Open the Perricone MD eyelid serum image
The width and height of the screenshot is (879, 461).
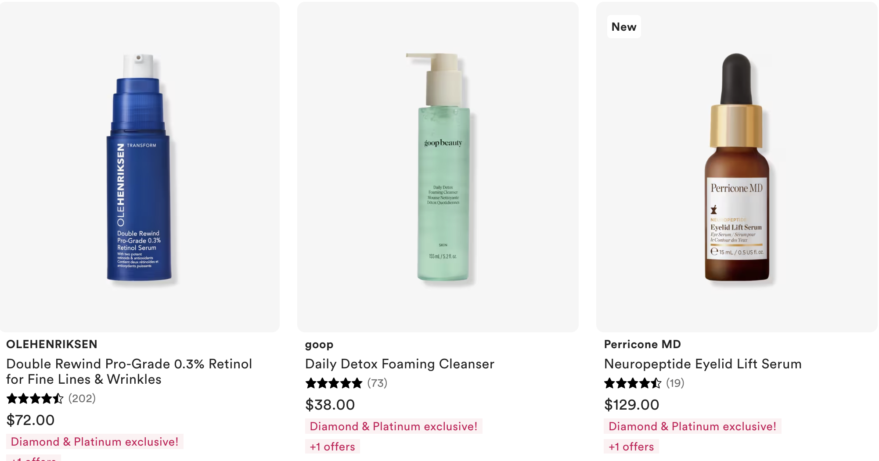point(736,167)
